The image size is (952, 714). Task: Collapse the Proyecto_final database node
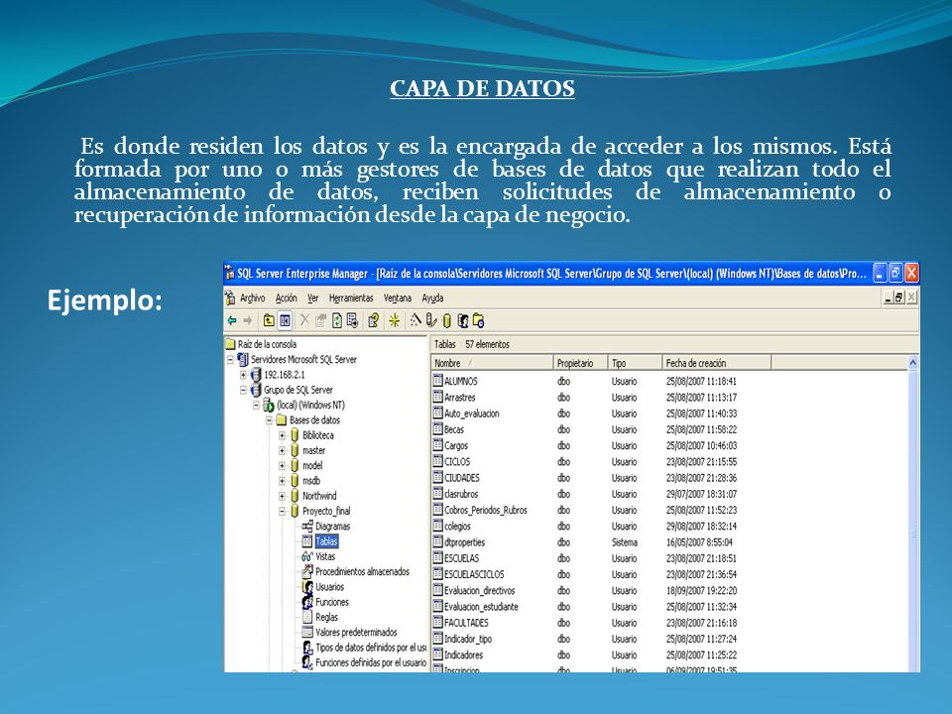[x=282, y=512]
